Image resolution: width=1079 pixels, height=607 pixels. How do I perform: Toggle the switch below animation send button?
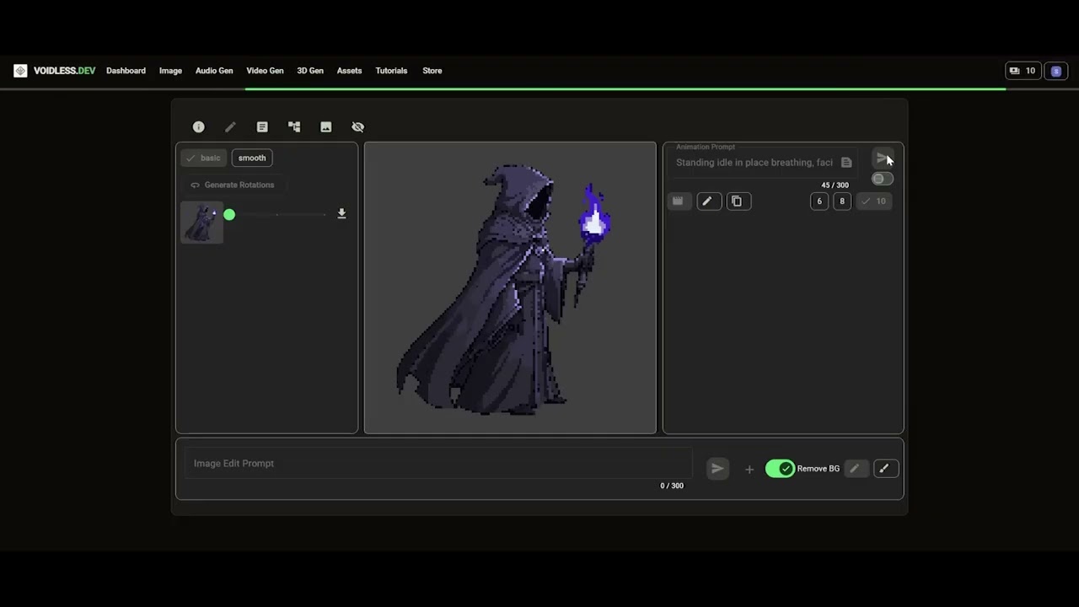(x=882, y=179)
